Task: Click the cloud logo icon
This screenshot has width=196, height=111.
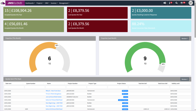Action: pyautogui.click(x=3, y=3)
